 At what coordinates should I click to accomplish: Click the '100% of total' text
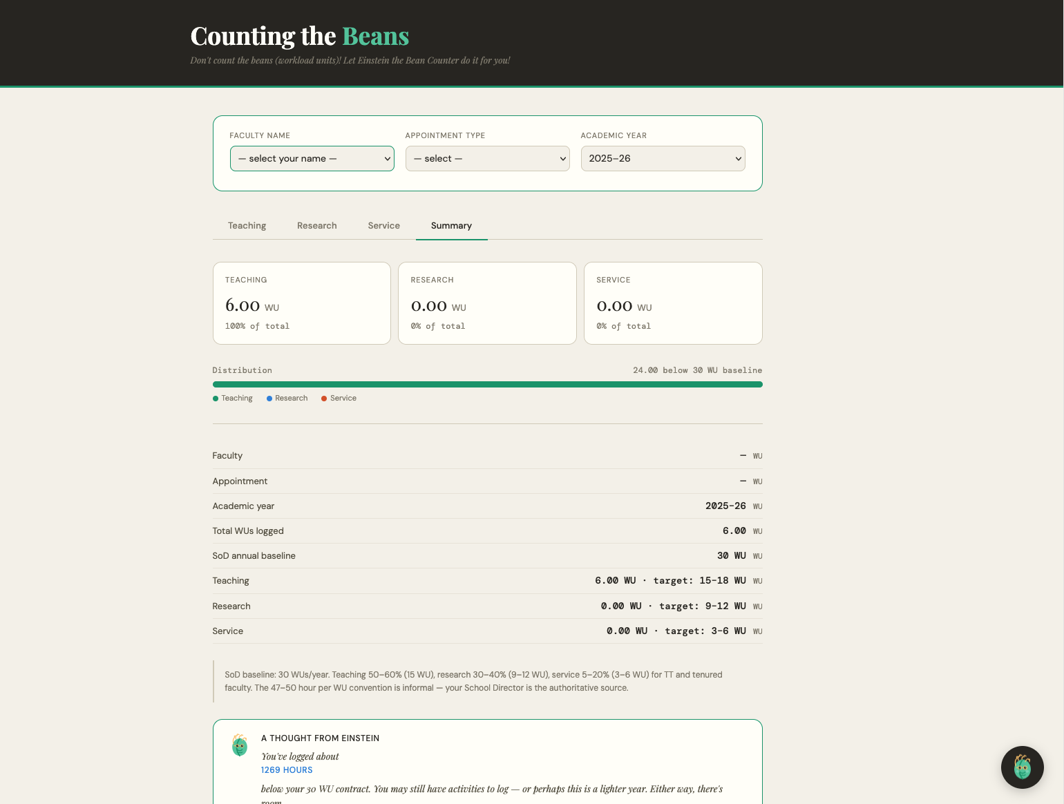[257, 326]
